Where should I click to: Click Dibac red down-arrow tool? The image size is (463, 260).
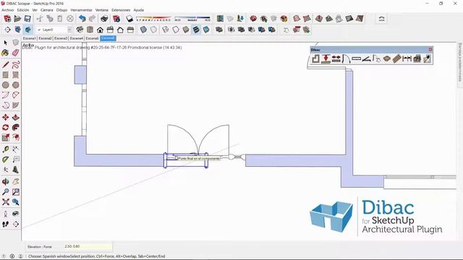[x=326, y=58]
